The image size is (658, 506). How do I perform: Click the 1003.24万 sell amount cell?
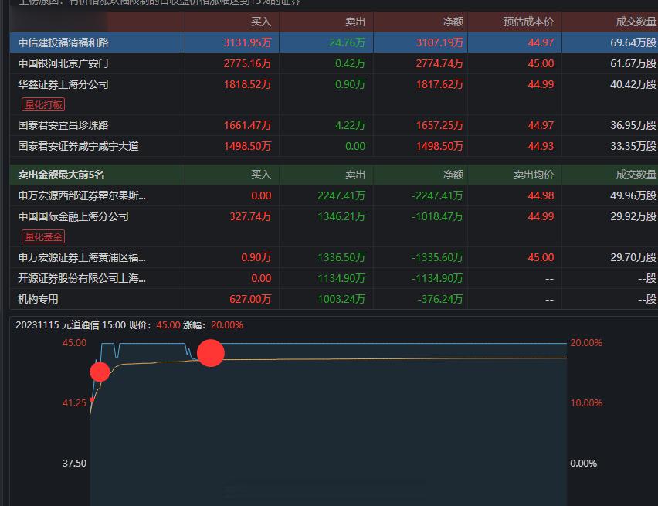pyautogui.click(x=341, y=299)
